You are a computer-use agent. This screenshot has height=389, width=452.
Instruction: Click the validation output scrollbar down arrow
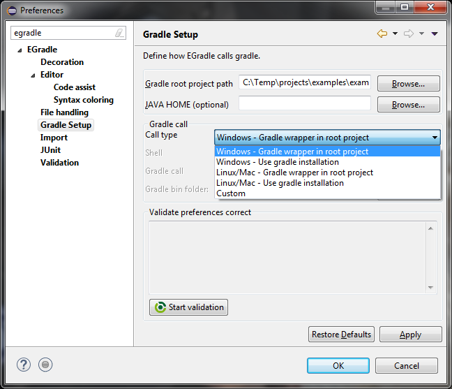430,288
